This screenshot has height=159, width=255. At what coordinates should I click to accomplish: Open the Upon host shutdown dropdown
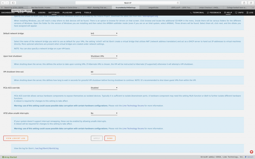point(104,56)
